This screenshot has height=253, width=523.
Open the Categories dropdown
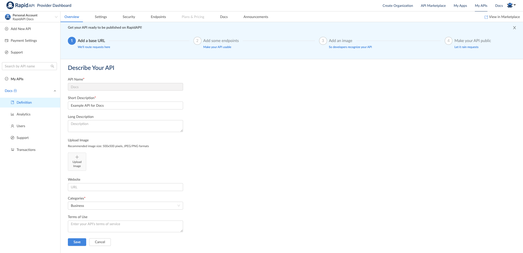(x=125, y=206)
